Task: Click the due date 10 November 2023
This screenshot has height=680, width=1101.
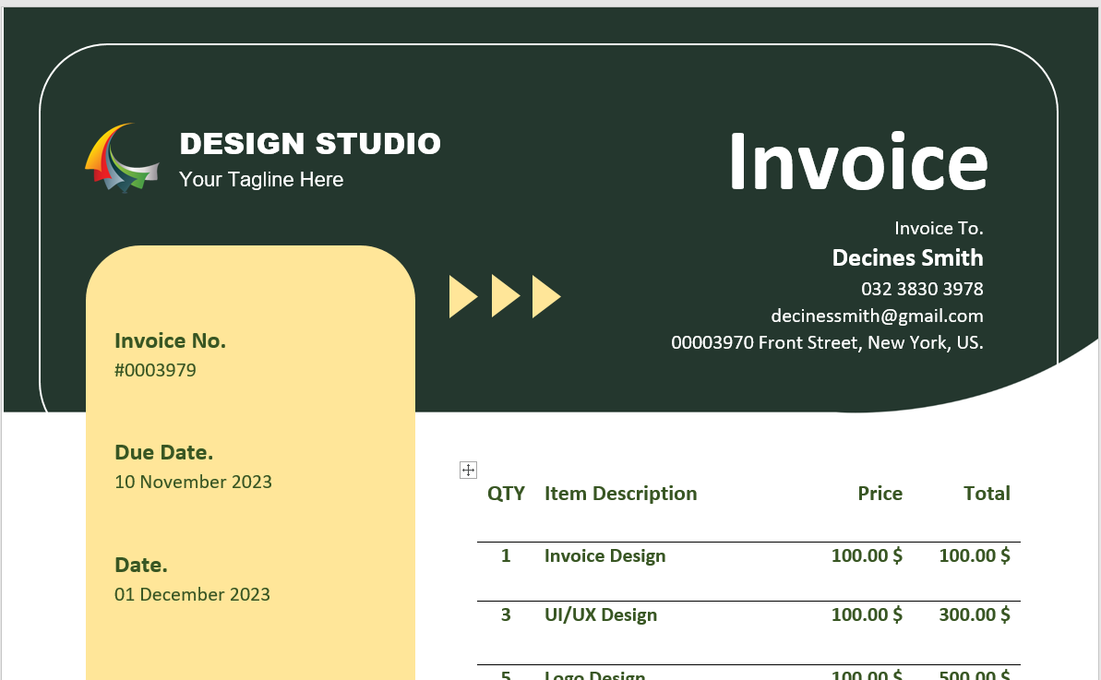Action: tap(193, 482)
